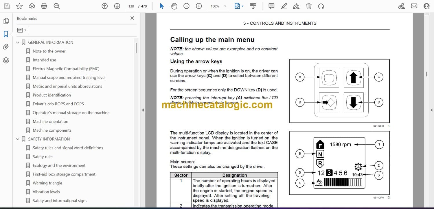
Task: Toggle the Layers panel icon
Action: (6, 60)
